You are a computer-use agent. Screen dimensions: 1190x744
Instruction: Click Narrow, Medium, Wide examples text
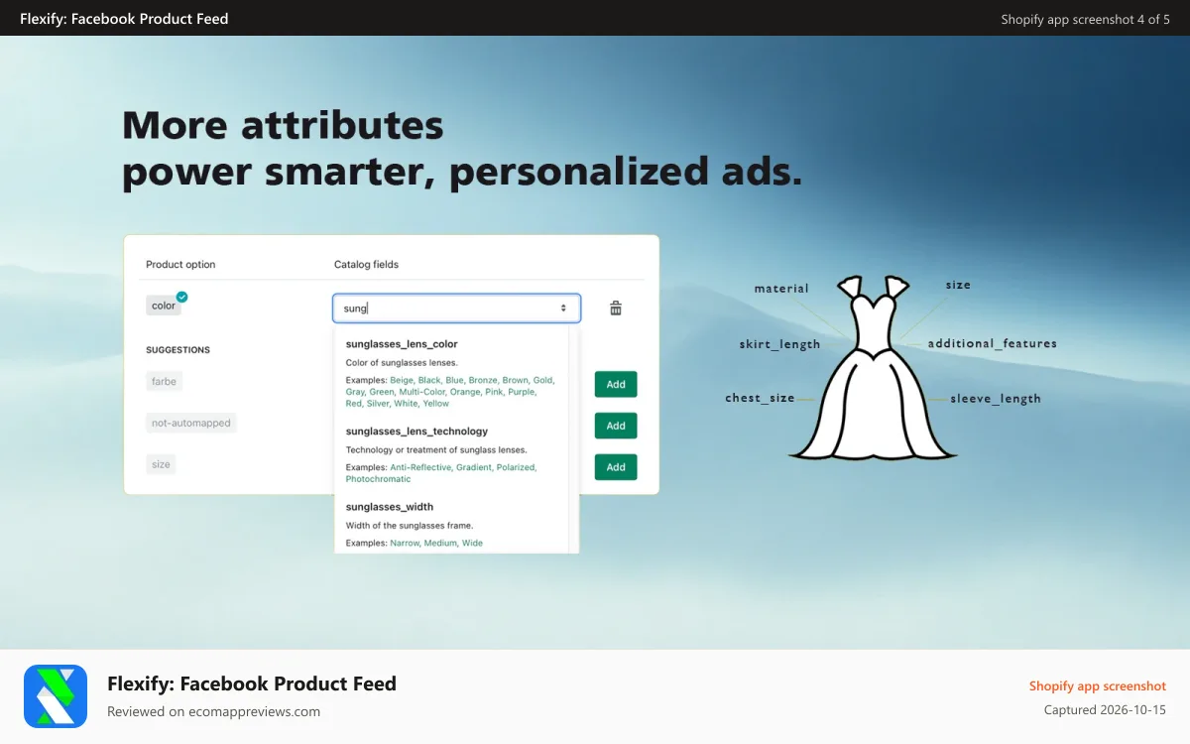[436, 544]
